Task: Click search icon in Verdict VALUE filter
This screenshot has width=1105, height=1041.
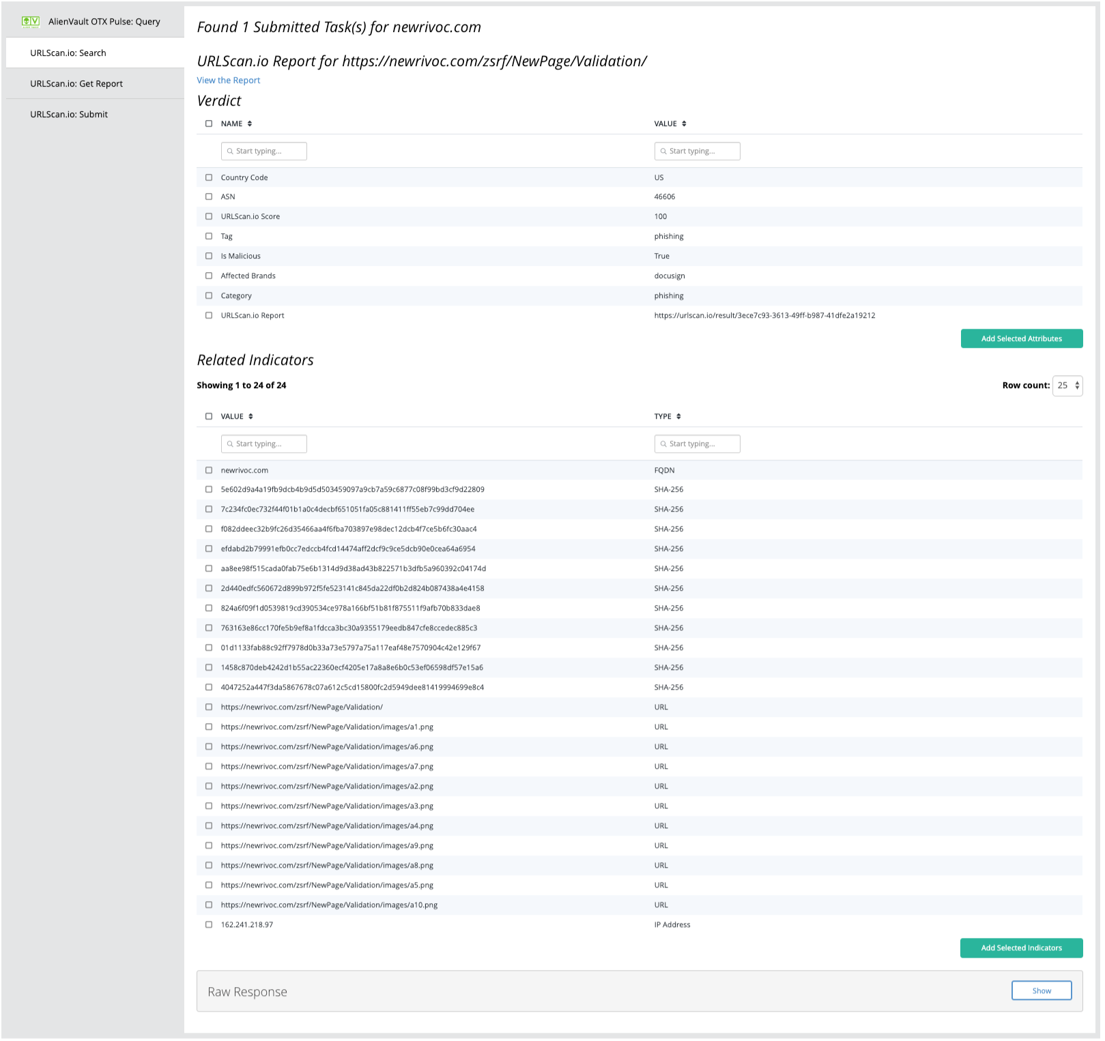Action: point(663,151)
